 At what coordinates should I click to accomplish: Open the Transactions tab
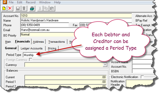[56, 42]
